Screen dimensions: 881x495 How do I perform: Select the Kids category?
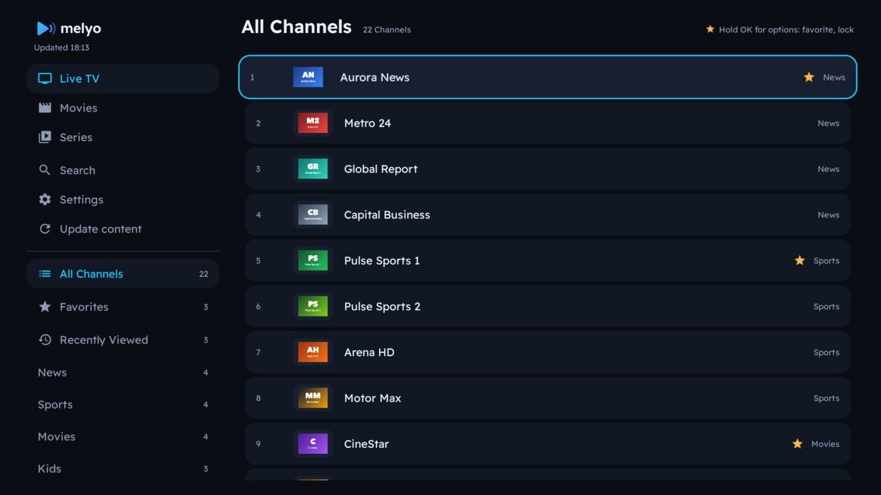tap(123, 469)
